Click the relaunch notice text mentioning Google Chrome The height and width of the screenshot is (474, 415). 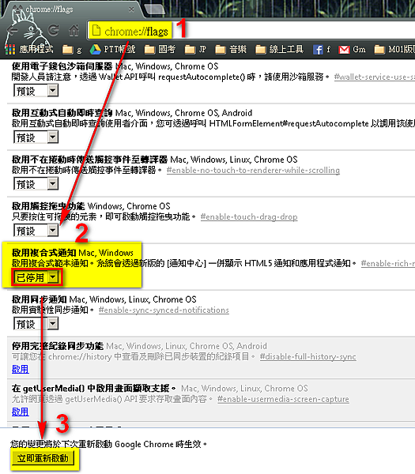tap(108, 444)
